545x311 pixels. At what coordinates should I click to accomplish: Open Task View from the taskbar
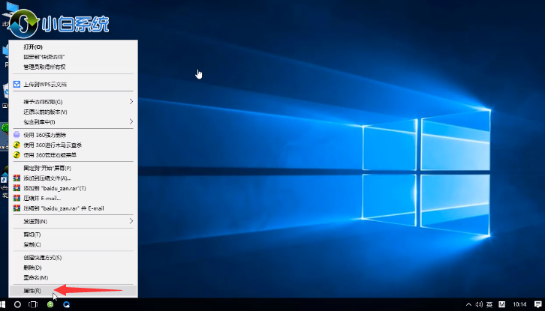pyautogui.click(x=33, y=305)
